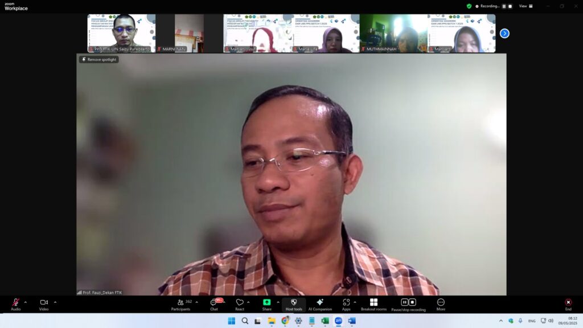Screen dimensions: 583x328
Task: Expand the audio options chevron
Action: (x=25, y=302)
